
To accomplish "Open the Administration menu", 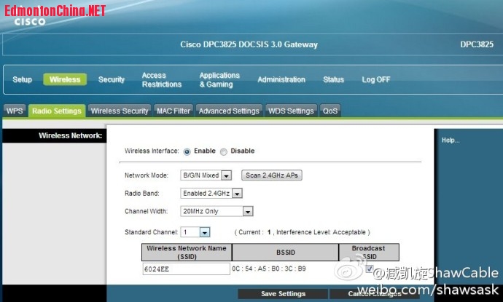I will [281, 79].
